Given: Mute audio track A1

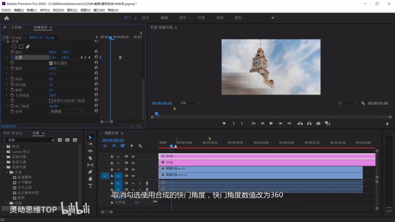Looking at the screenshot, I should point(133,183).
